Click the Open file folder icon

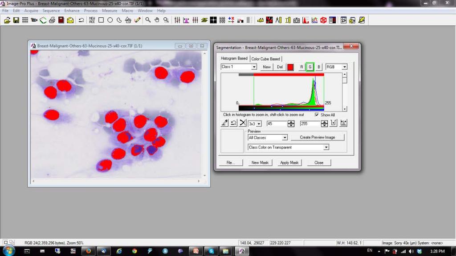point(7,20)
